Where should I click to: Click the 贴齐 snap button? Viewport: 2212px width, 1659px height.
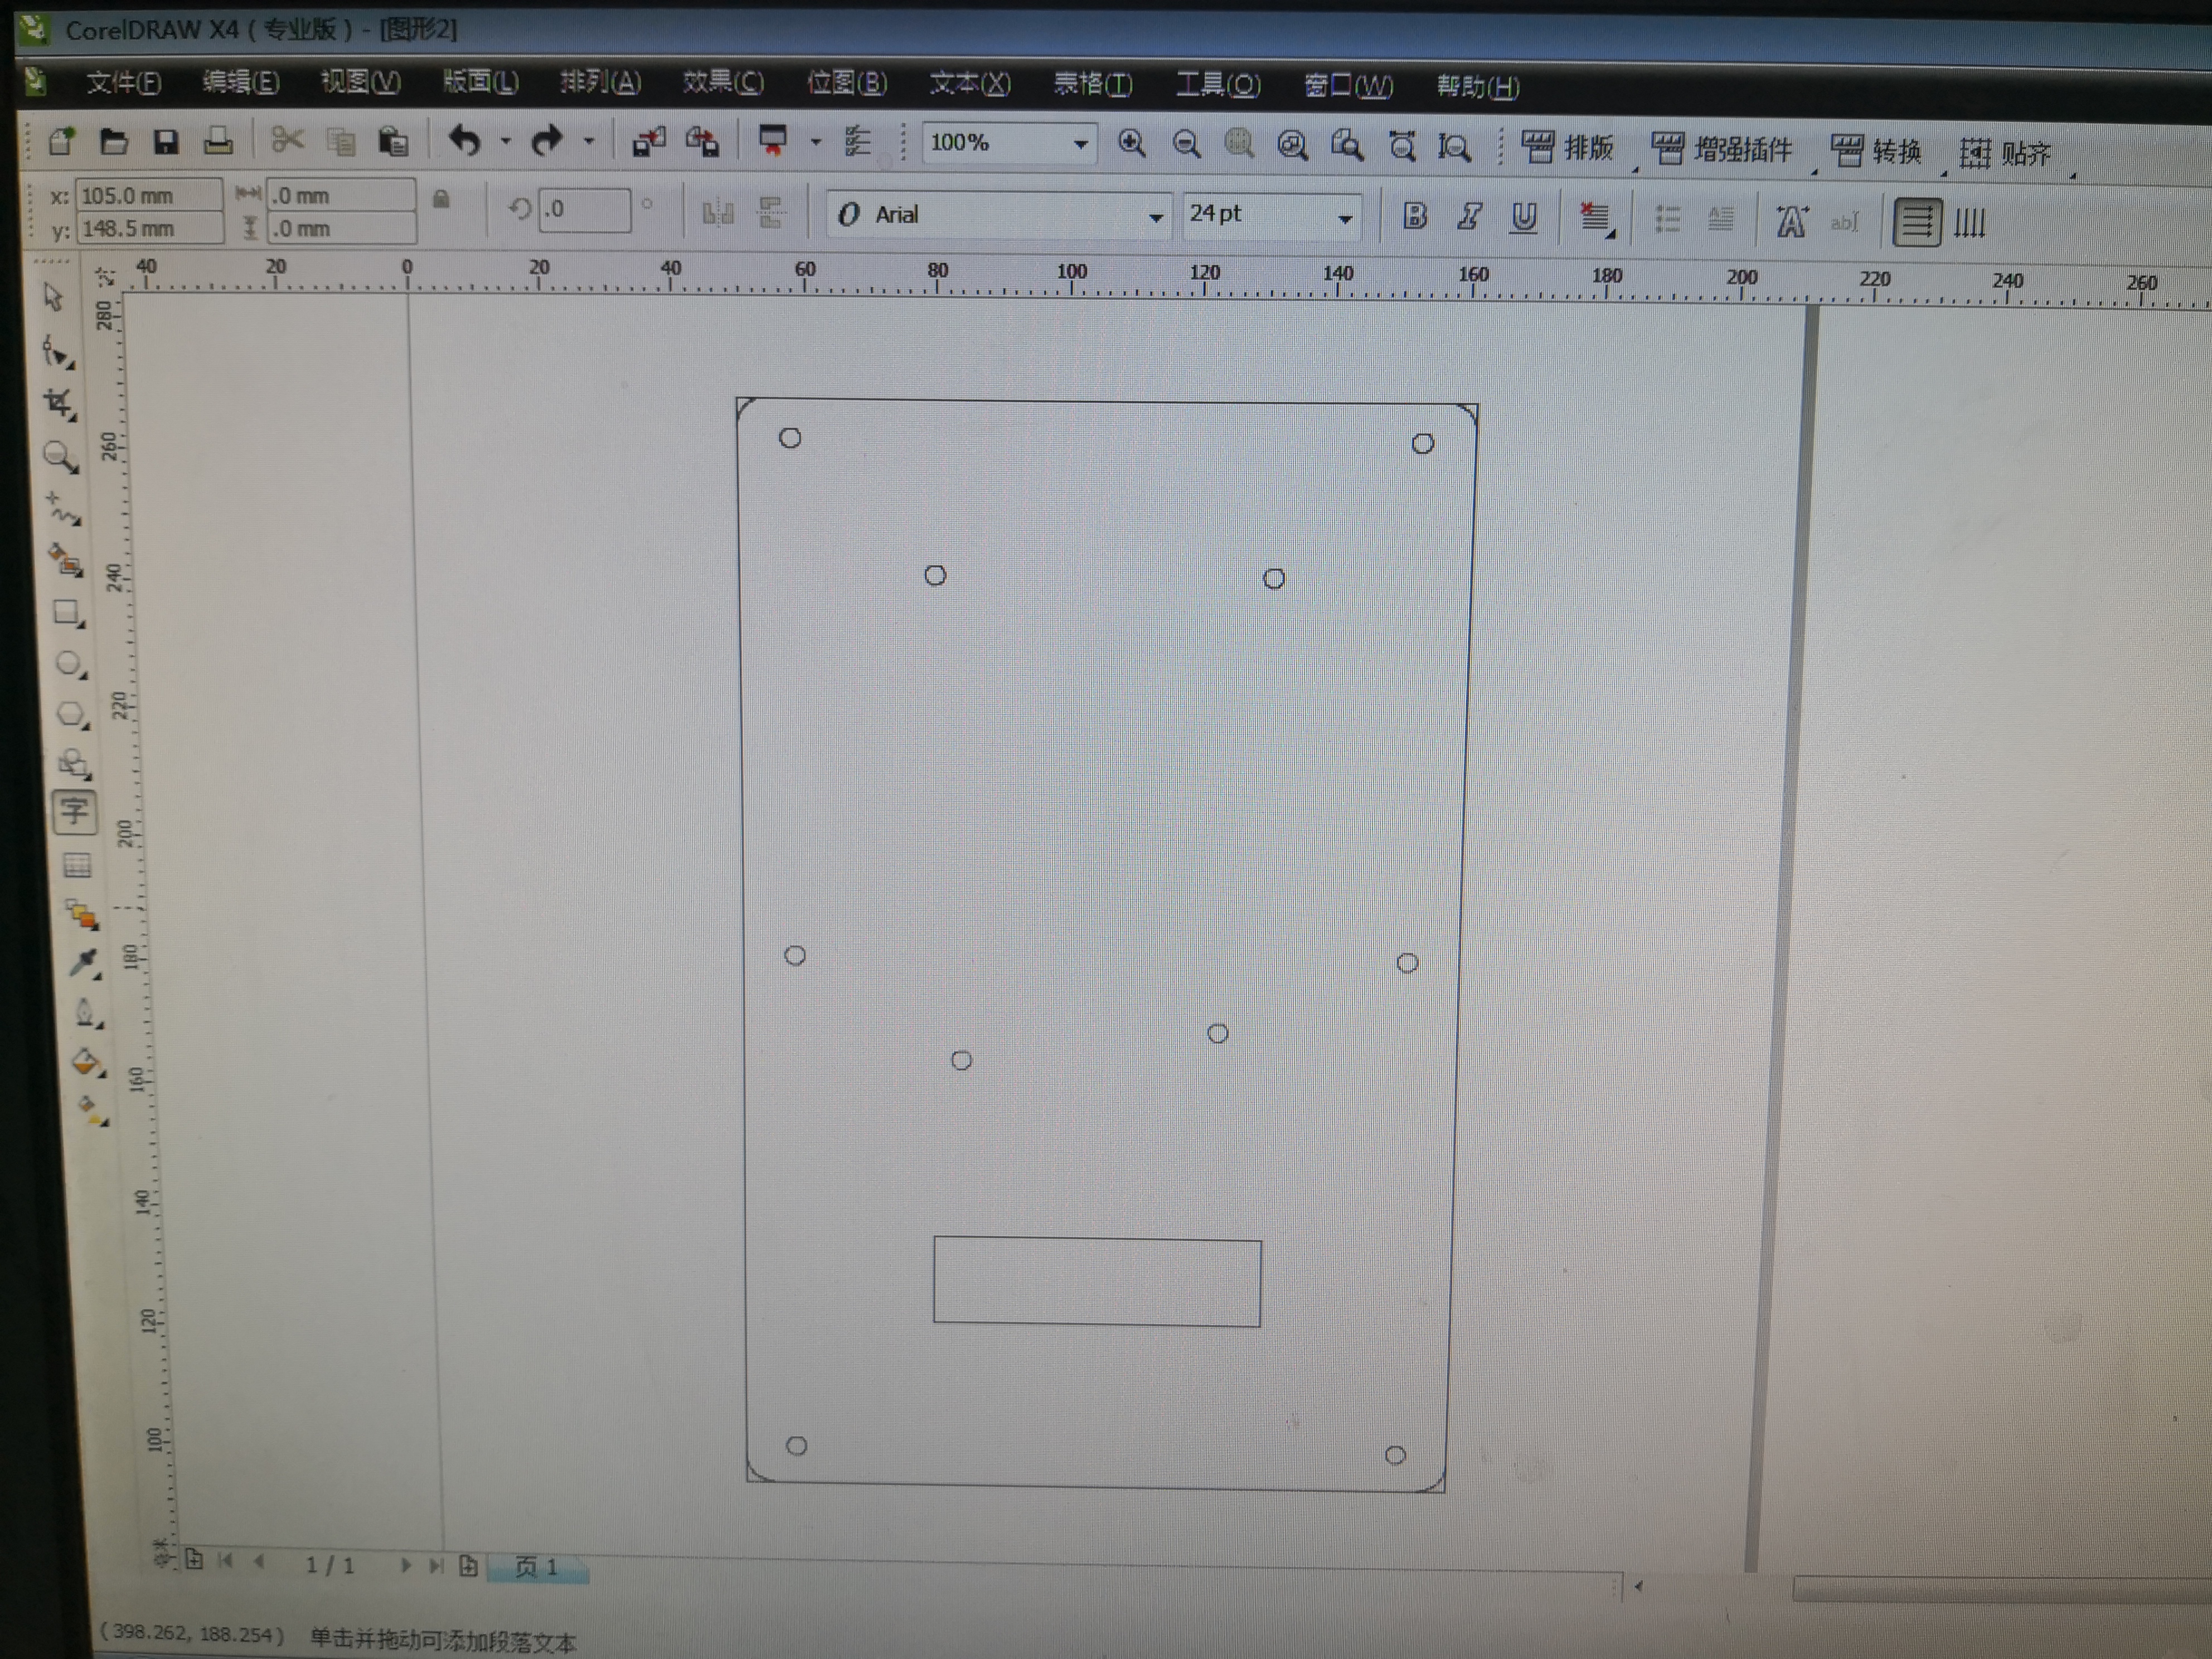tap(2006, 154)
